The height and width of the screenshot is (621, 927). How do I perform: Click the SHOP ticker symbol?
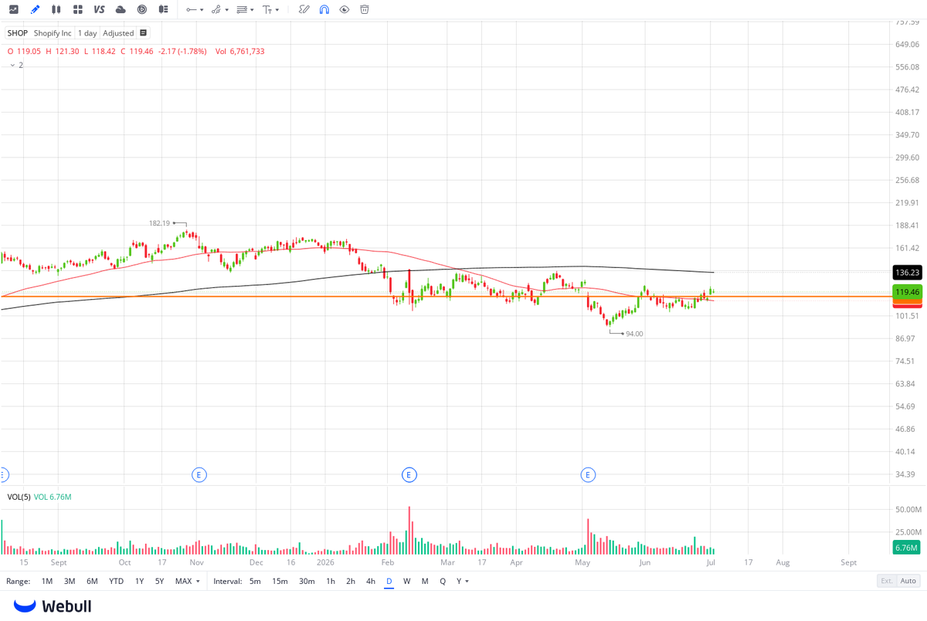point(17,33)
